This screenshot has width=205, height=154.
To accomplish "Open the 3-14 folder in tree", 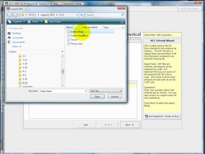I will coord(25,64).
